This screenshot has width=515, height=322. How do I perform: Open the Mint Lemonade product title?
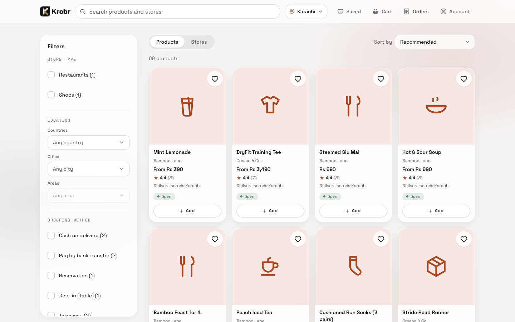172,152
